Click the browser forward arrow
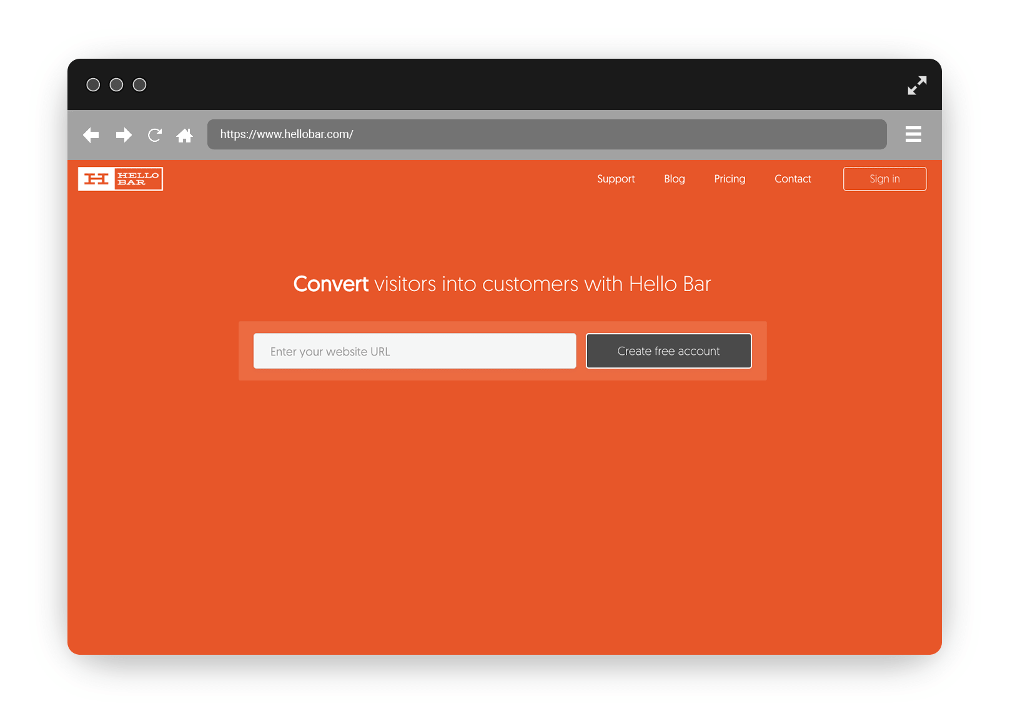This screenshot has height=721, width=1010. (124, 135)
